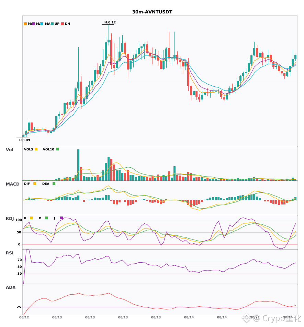Click the VOL10 legend text
Screen dimensions: 304x327
click(48, 149)
